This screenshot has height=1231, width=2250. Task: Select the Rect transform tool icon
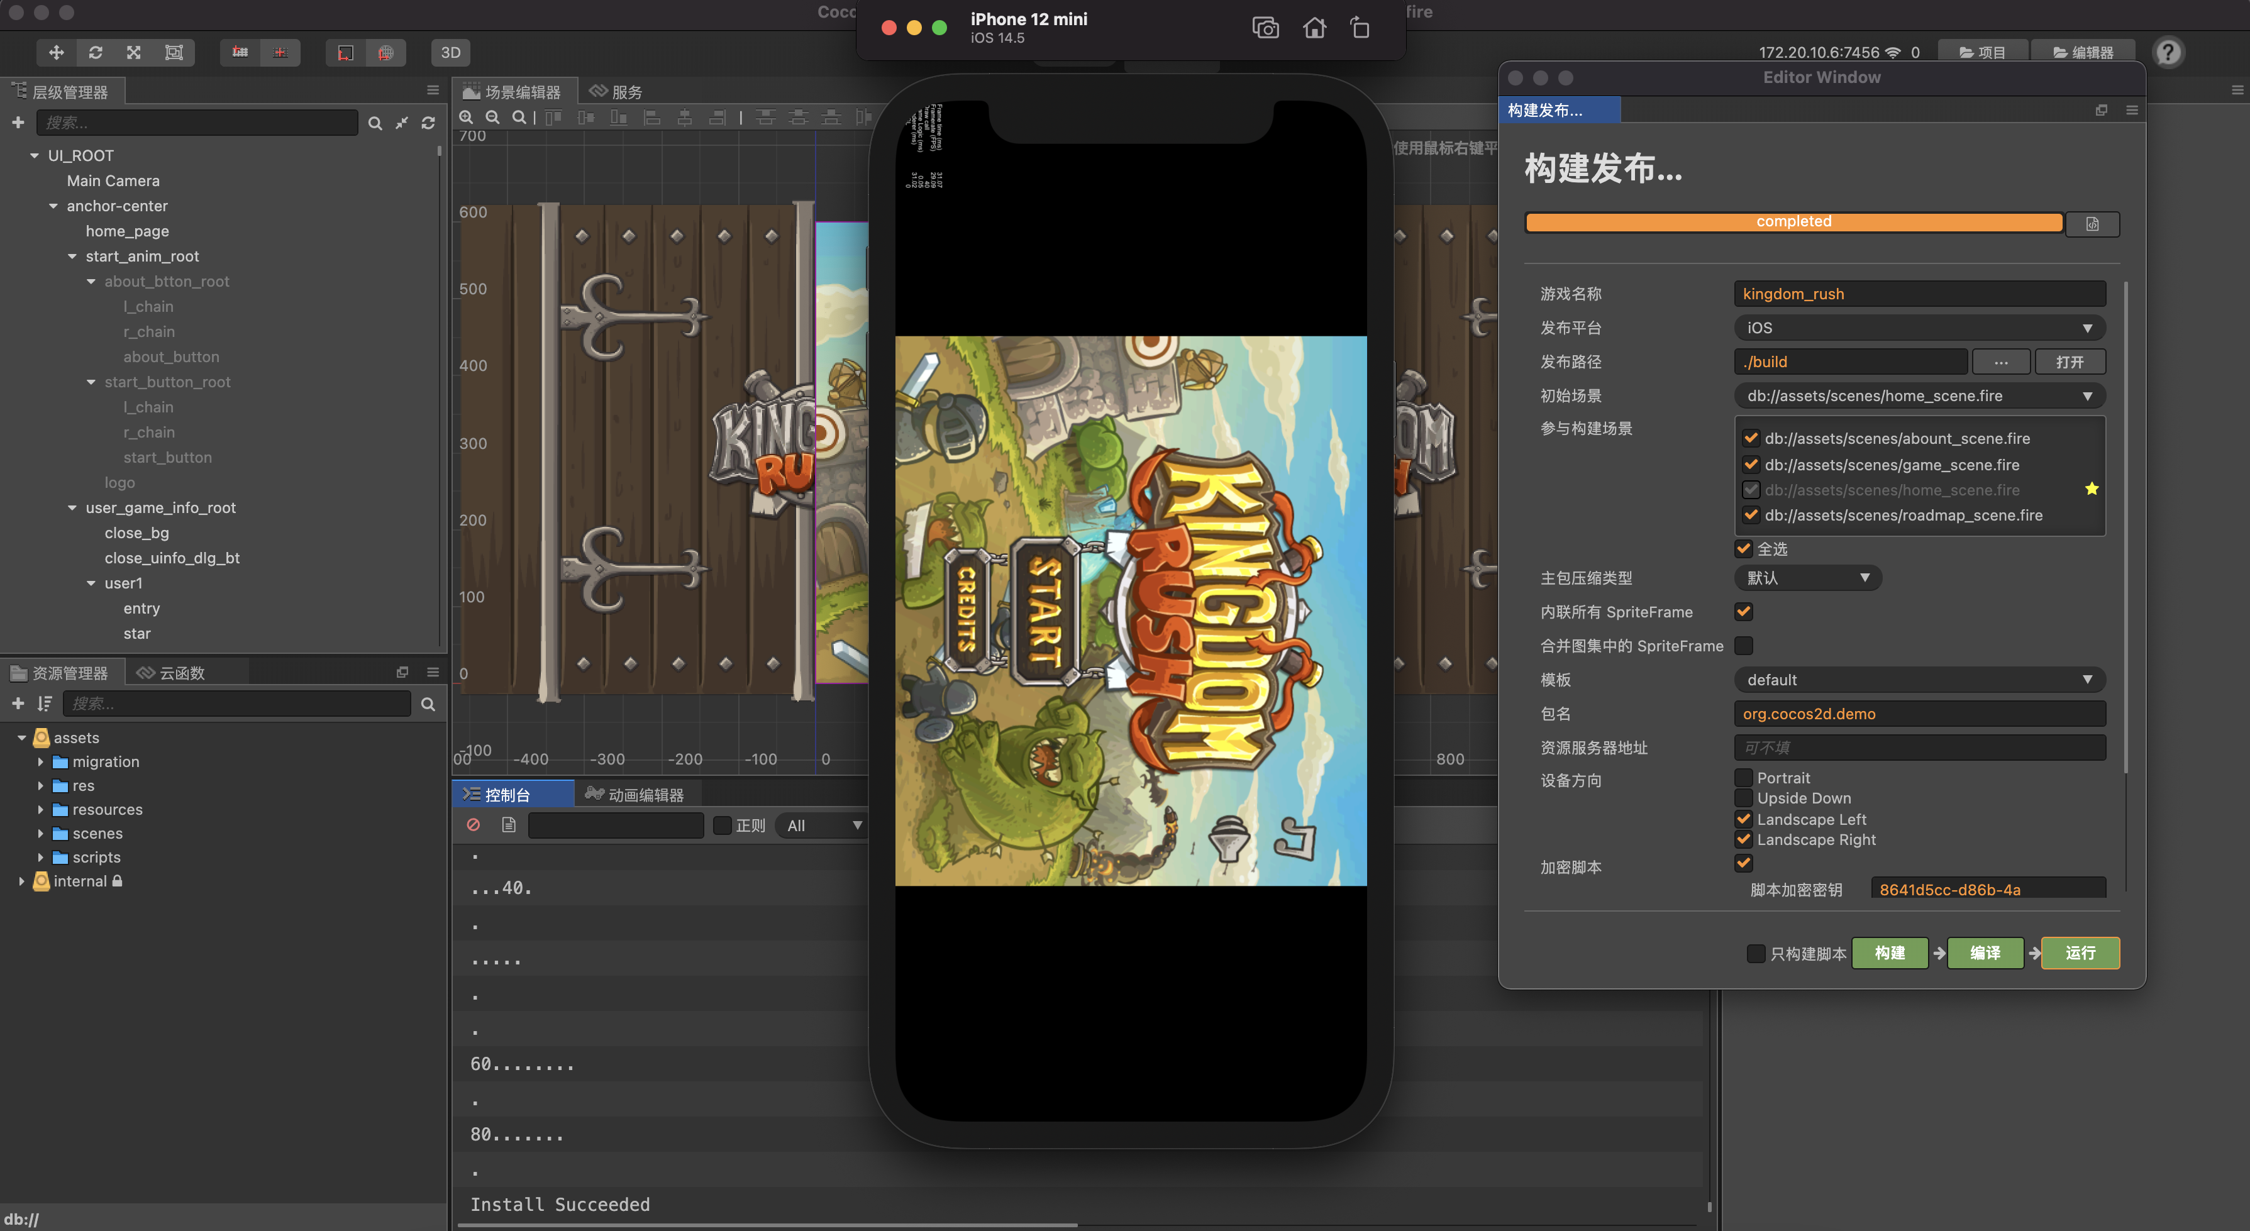pos(174,52)
